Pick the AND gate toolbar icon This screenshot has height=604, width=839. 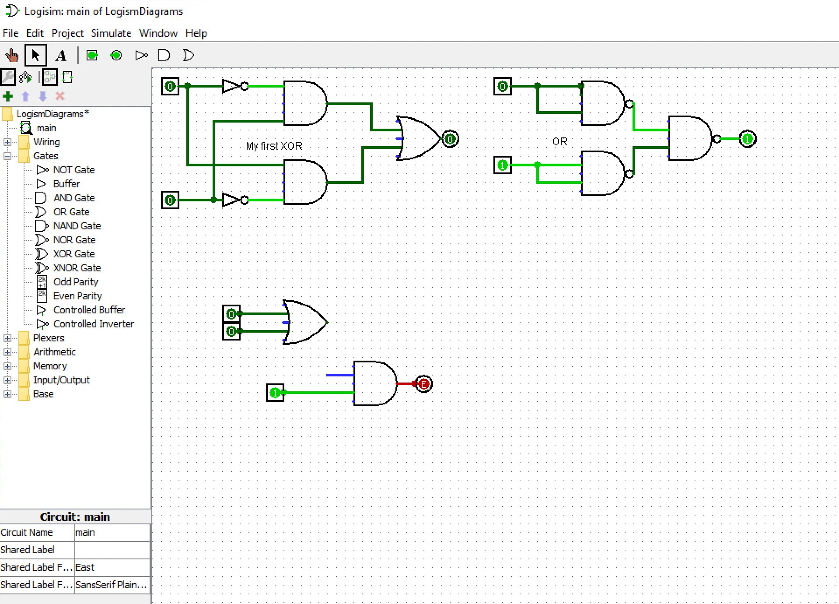point(164,56)
